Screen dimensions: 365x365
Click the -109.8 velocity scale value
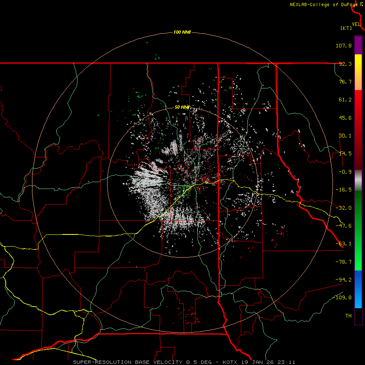point(342,298)
